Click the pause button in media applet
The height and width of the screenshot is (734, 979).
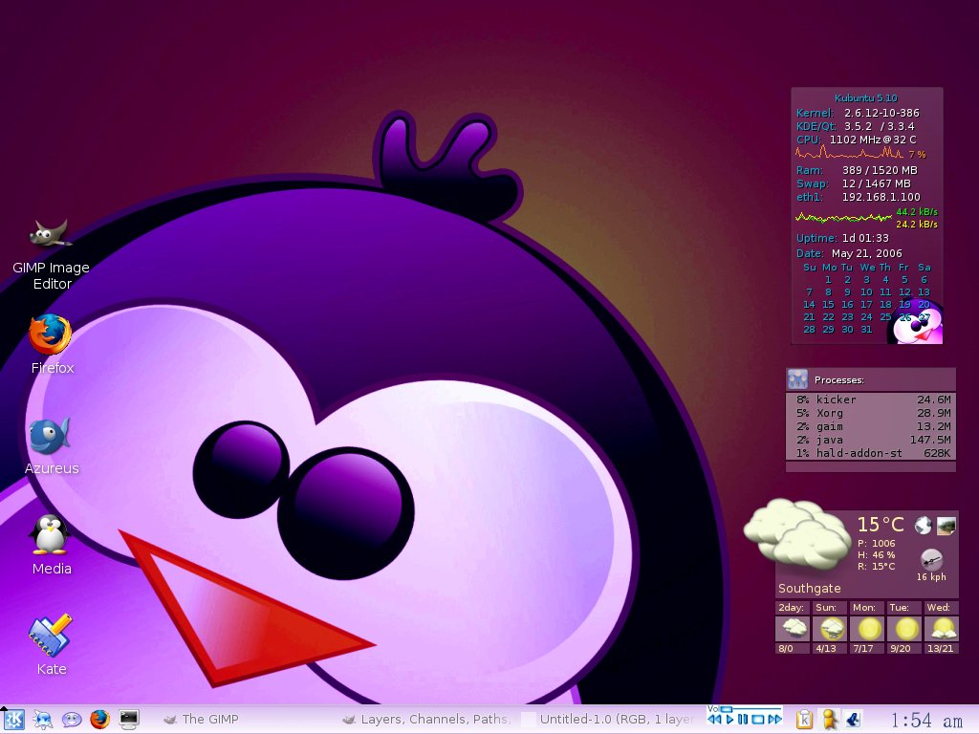(x=743, y=720)
